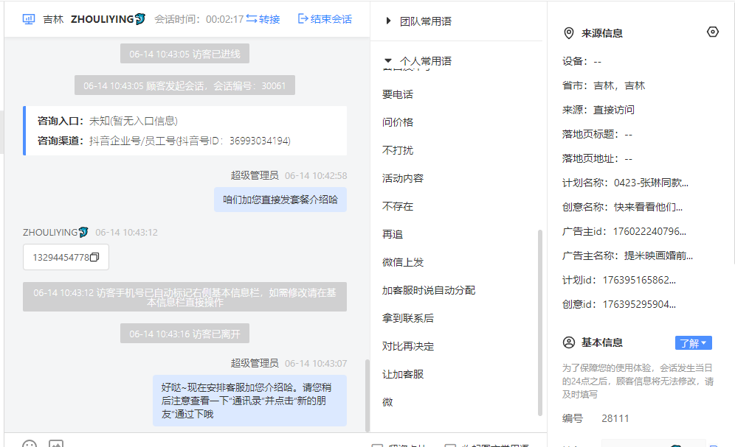735x447 pixels.
Task: Click the 咨询入口 未知 info line
Action: (x=108, y=121)
